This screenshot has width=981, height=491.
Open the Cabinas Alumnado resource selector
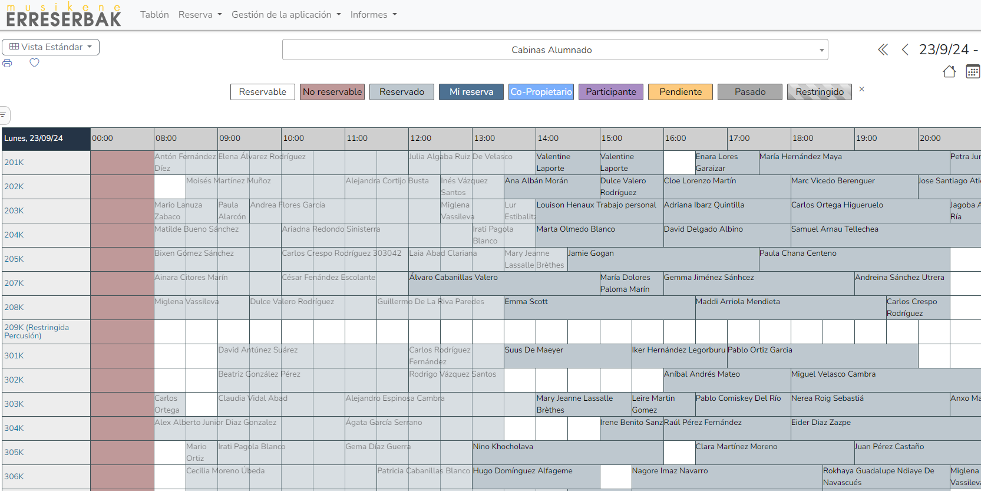(554, 50)
